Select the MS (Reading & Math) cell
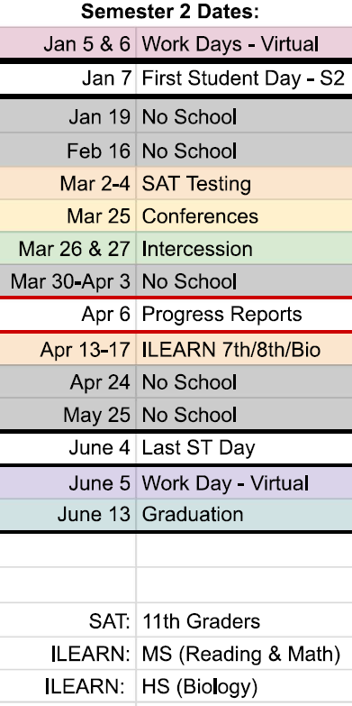 click(x=244, y=654)
